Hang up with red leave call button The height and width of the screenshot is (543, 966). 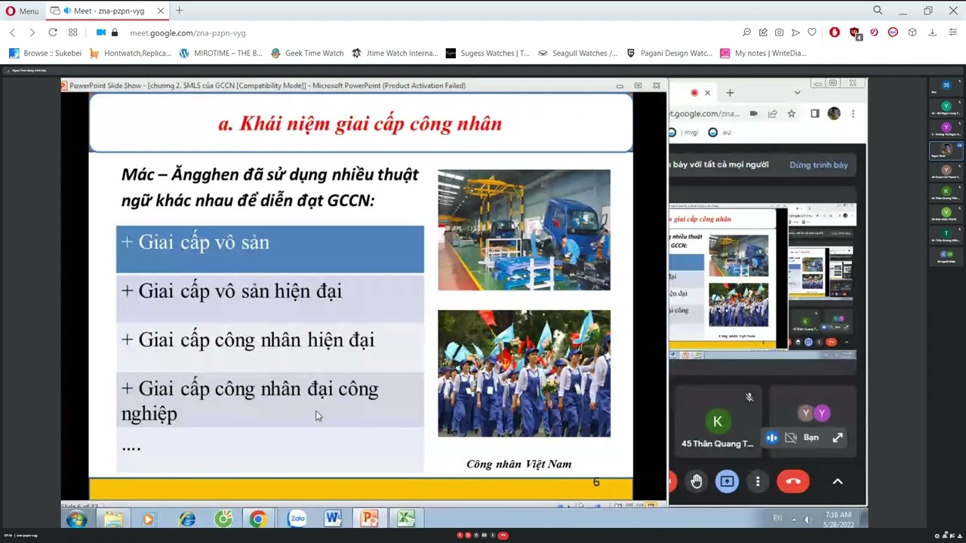click(x=793, y=481)
